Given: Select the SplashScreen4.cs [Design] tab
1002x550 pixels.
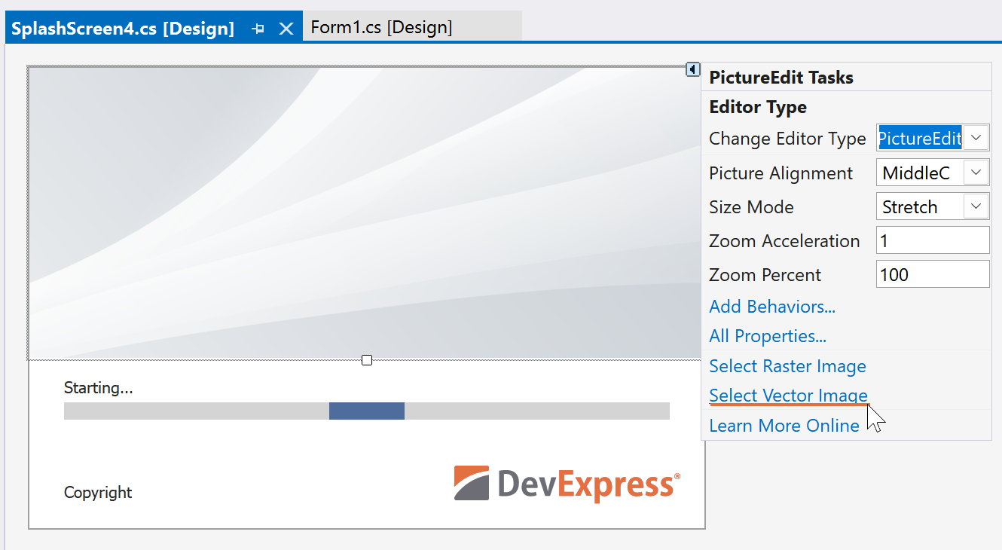Looking at the screenshot, I should [x=123, y=29].
